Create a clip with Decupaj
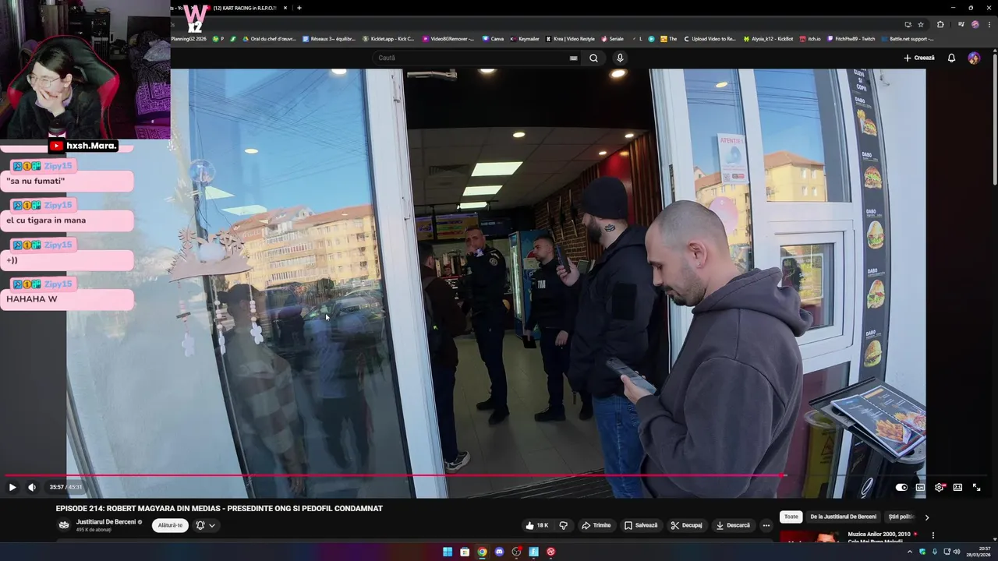The image size is (998, 561). [686, 525]
